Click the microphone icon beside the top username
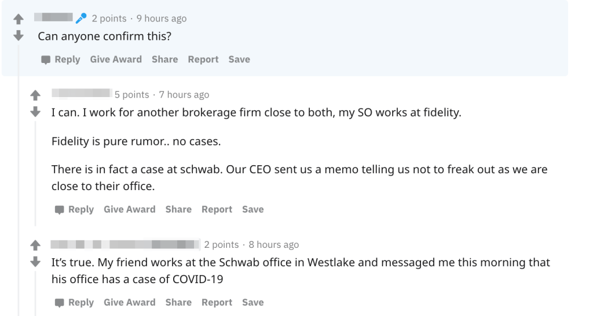Screen dimensions: 593x316 click(82, 18)
